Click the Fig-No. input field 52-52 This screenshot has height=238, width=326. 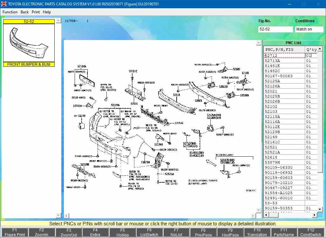275,29
